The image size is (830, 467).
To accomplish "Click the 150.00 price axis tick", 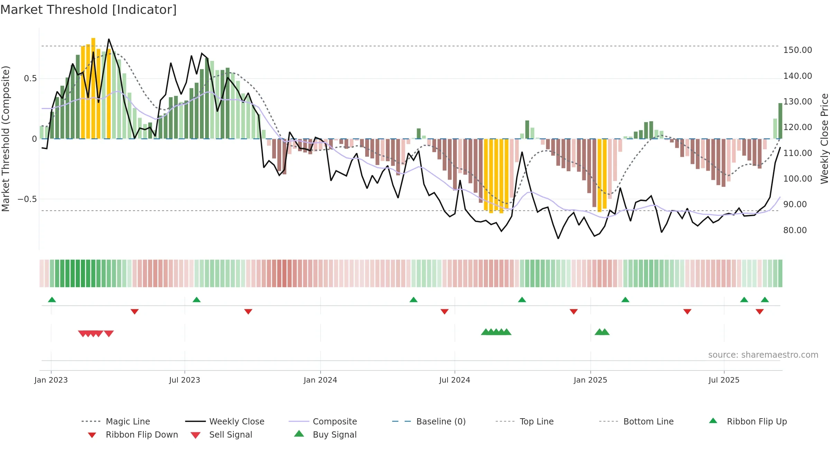I will [798, 50].
